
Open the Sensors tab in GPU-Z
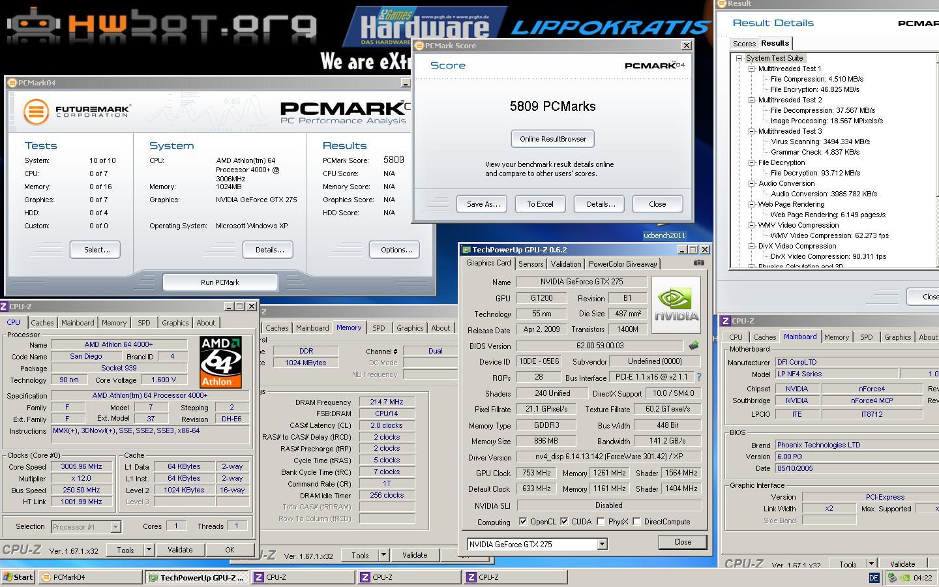click(530, 264)
